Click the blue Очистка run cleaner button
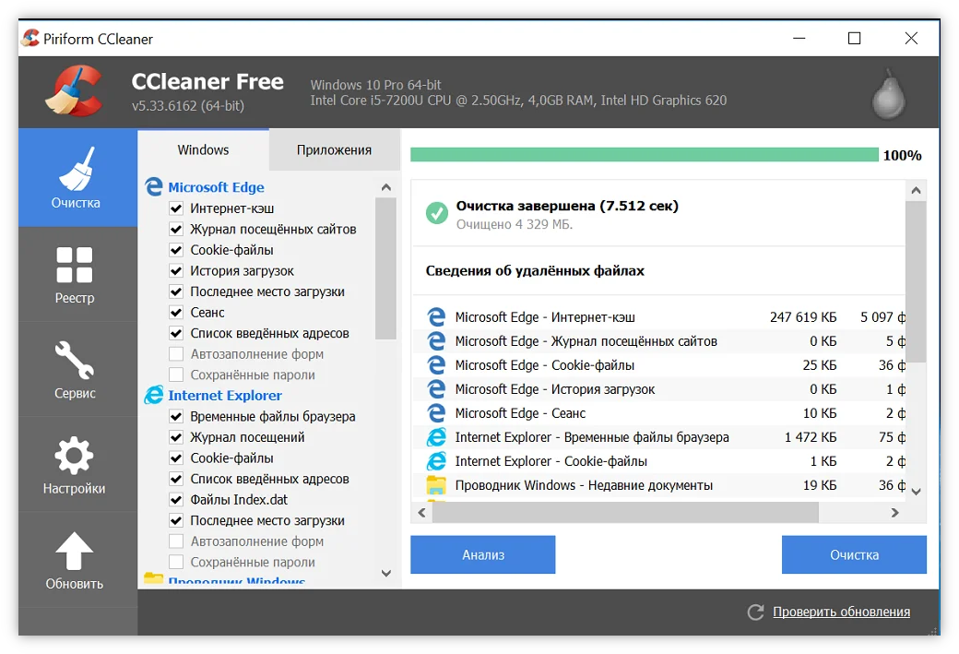The height and width of the screenshot is (654, 959). [x=854, y=555]
